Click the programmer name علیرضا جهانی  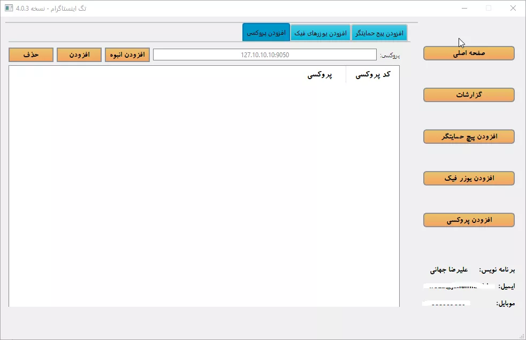pos(449,270)
